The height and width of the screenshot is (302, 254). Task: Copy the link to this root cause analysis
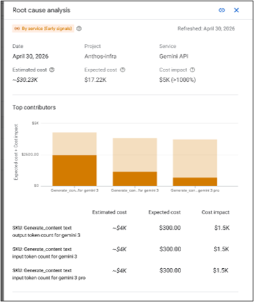tap(222, 10)
